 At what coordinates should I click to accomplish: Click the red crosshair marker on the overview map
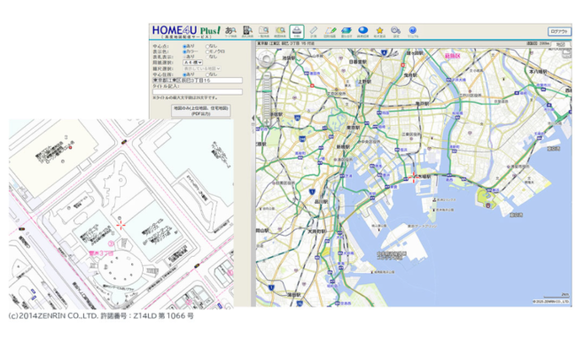[414, 177]
